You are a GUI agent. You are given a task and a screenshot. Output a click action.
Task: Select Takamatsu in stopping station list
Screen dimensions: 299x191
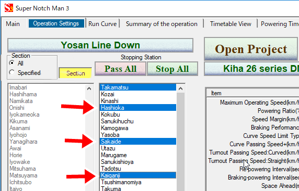pos(138,87)
